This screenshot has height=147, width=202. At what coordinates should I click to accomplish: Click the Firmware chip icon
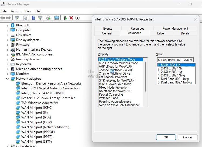click(x=13, y=45)
